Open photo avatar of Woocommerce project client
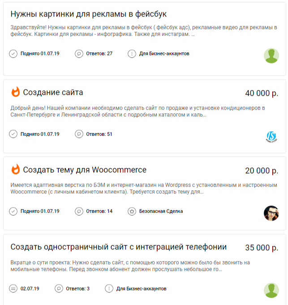Image resolution: width=288 pixels, height=305 pixels. tap(271, 213)
